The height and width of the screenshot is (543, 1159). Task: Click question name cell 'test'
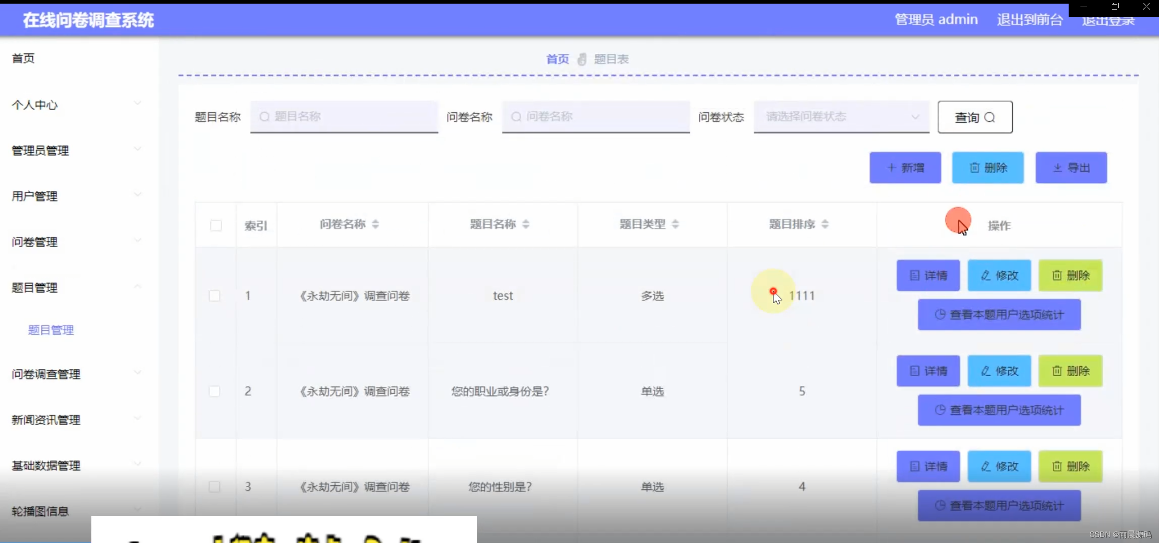tap(503, 296)
